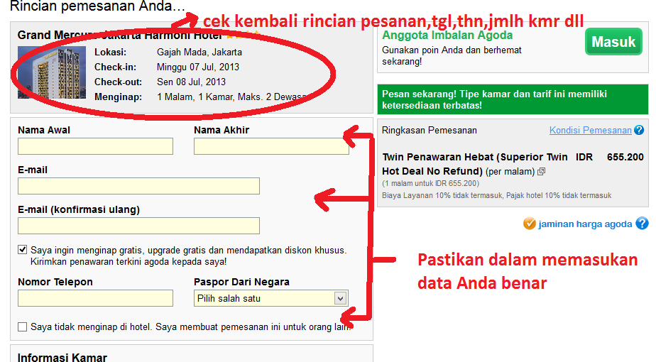This screenshot has width=656, height=362.
Task: Click the Check-out date Sen 08 Jul, 2013
Action: 191,82
